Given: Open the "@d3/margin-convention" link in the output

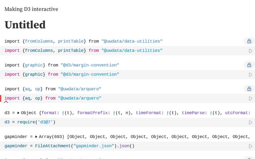Looking at the screenshot, I should click(90, 65).
